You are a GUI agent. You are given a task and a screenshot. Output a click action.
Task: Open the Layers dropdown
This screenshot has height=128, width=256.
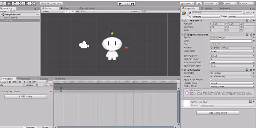229,4
